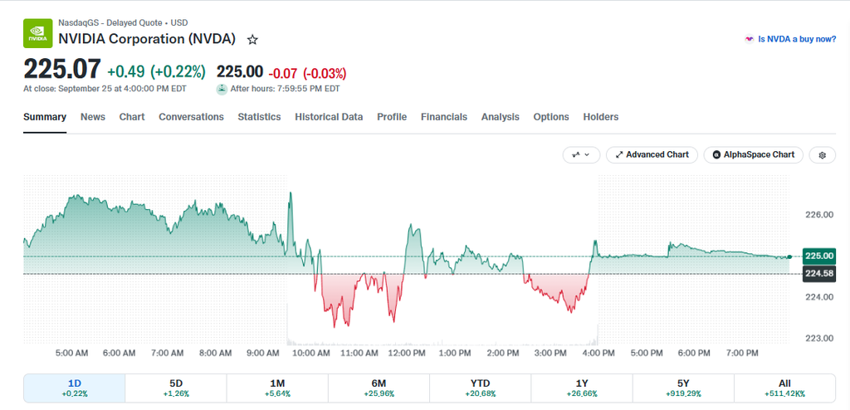
Task: Click the 224.58 previous close label
Action: coord(819,274)
